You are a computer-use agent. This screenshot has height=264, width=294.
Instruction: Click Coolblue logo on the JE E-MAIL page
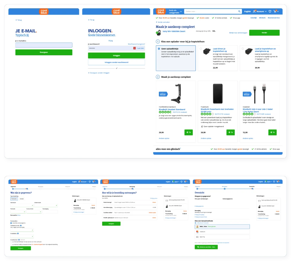click(x=44, y=11)
